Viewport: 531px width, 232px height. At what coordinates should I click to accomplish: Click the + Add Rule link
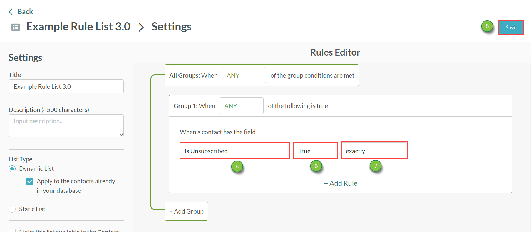tap(341, 183)
